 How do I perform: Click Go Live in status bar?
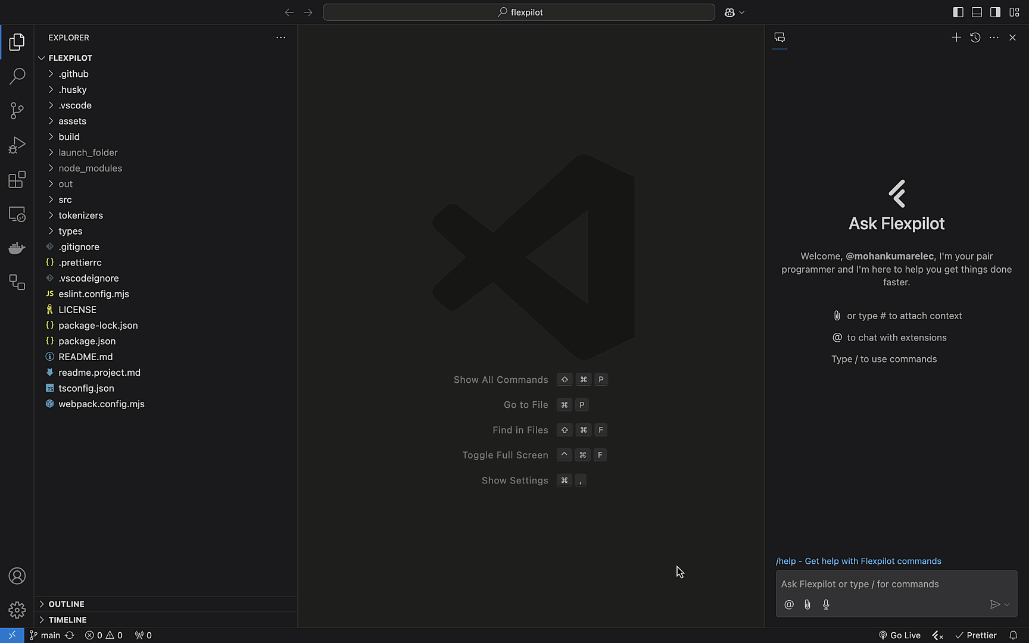pos(900,635)
